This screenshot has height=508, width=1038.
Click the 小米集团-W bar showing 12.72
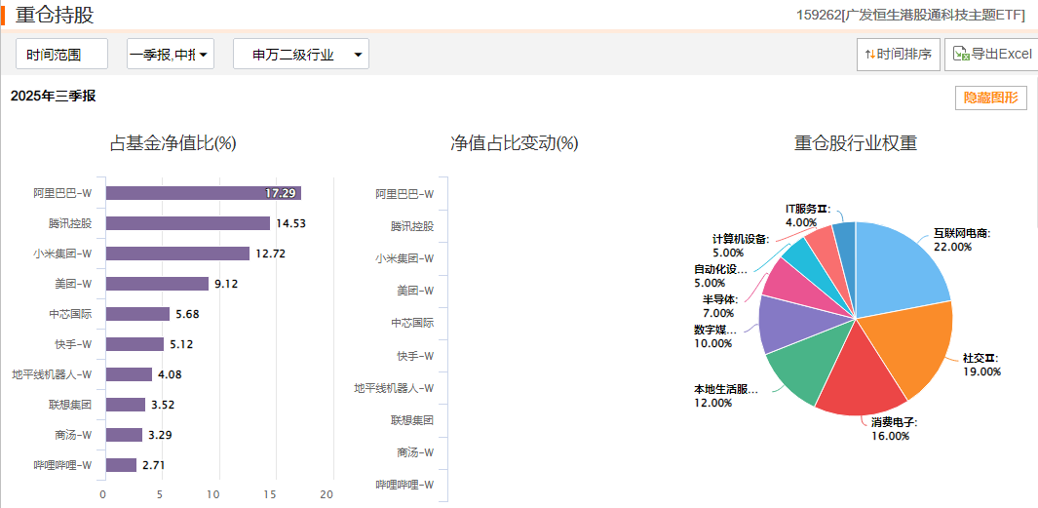click(x=177, y=253)
